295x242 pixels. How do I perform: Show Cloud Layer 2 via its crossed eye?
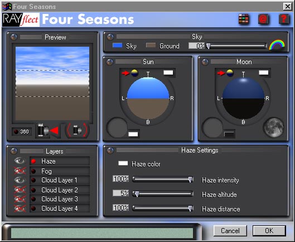pos(20,190)
